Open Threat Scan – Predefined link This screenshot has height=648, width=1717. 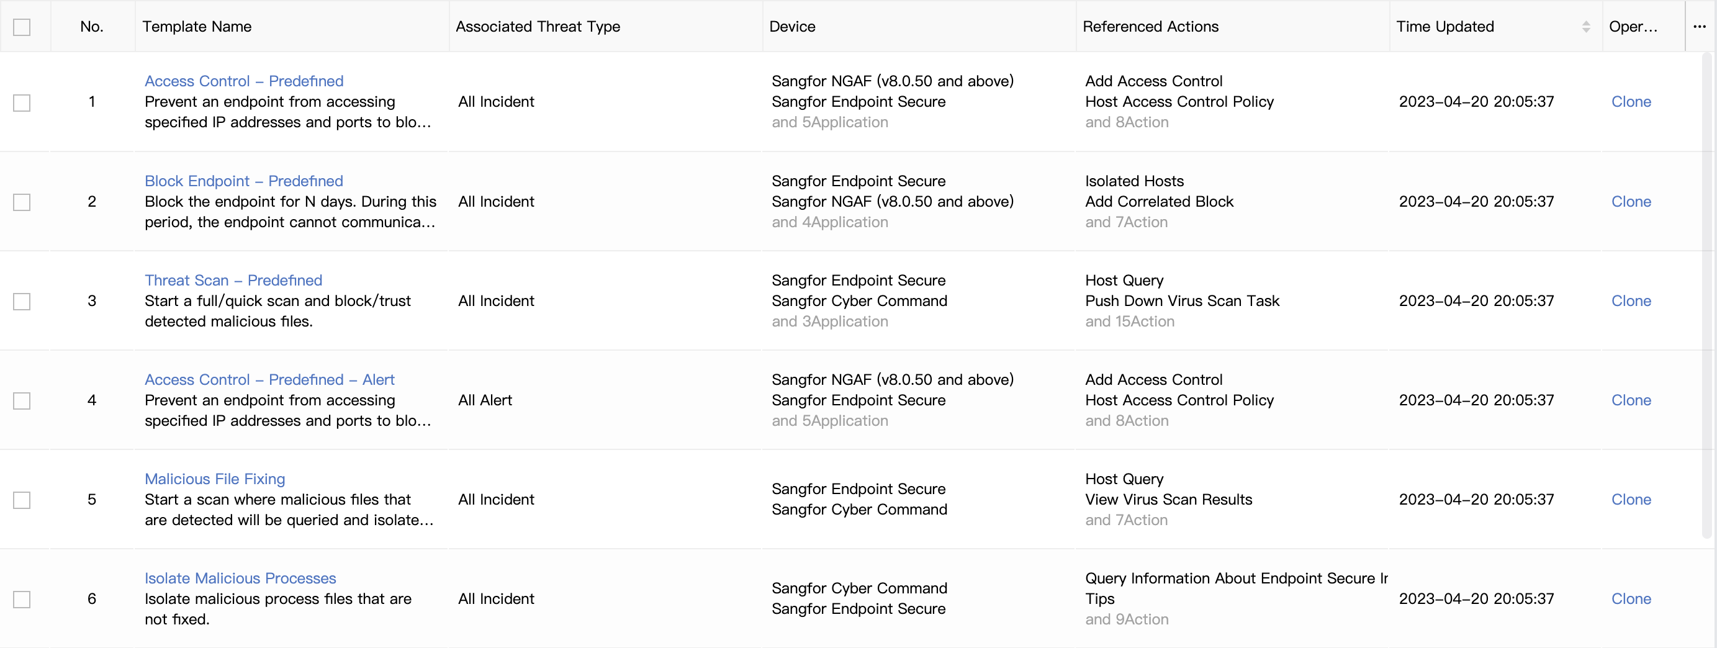point(233,280)
